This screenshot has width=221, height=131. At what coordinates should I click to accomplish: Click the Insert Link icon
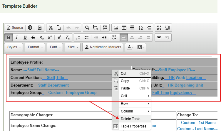click(x=159, y=37)
